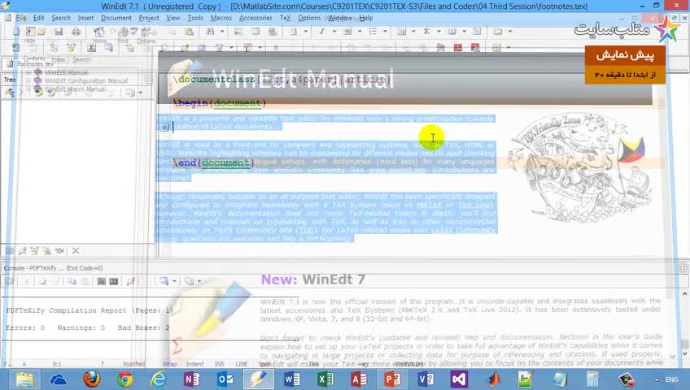Open the File menu
The image size is (690, 390).
[x=21, y=18]
